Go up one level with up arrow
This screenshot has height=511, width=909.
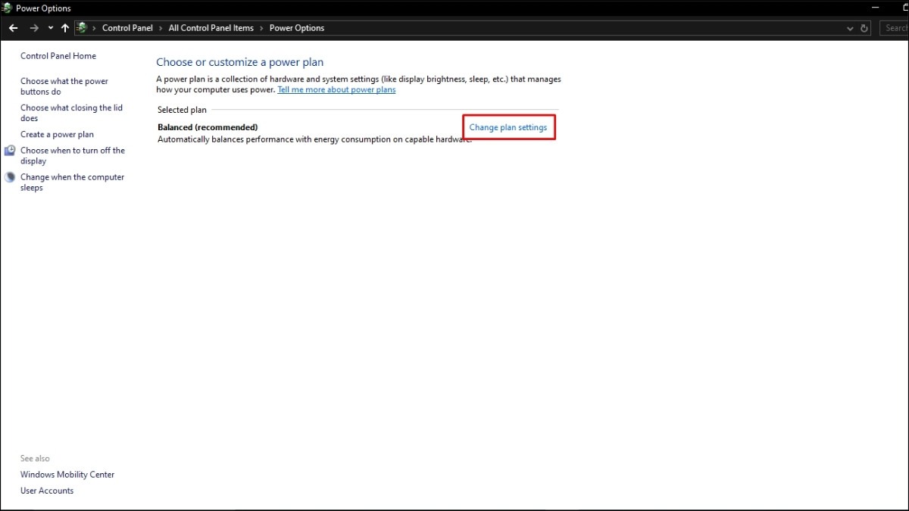tap(65, 28)
